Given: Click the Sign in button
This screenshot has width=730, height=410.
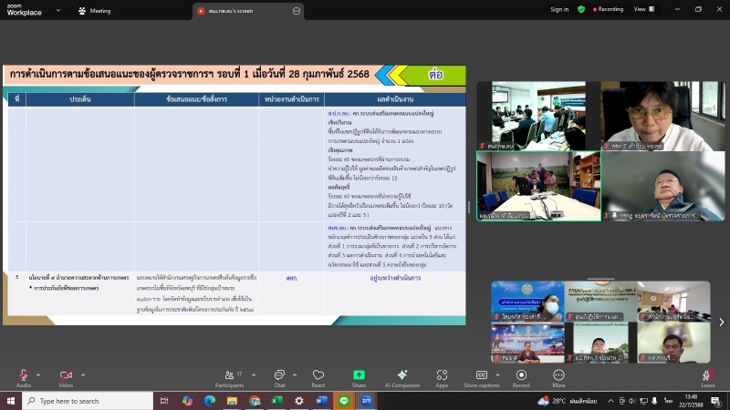Looking at the screenshot, I should (559, 9).
